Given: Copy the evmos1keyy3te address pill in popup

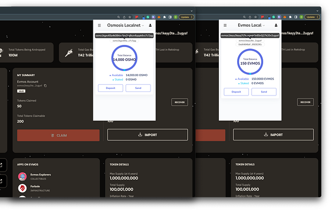Looking at the screenshot, I should [250, 40].
